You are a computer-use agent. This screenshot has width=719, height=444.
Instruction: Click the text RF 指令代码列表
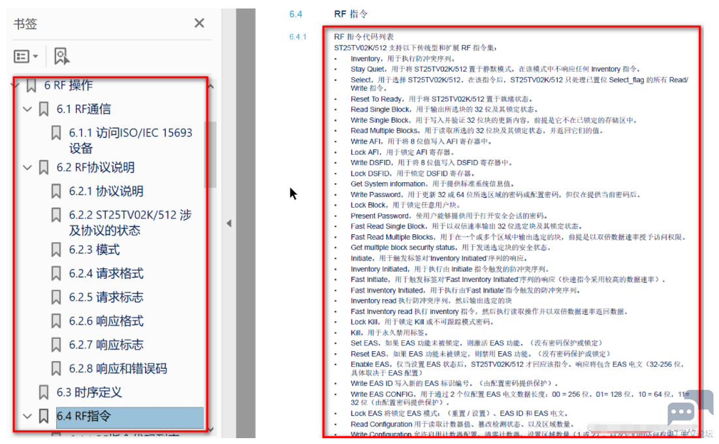(x=364, y=37)
